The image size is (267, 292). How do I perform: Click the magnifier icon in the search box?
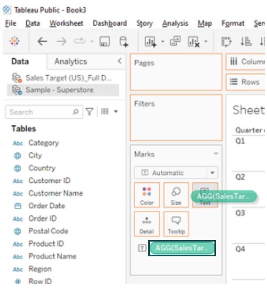tap(76, 112)
